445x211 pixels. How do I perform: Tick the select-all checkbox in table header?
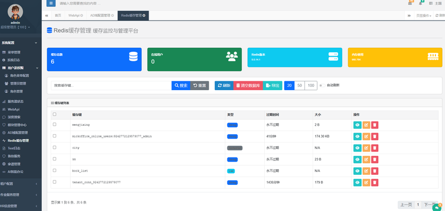click(x=55, y=115)
